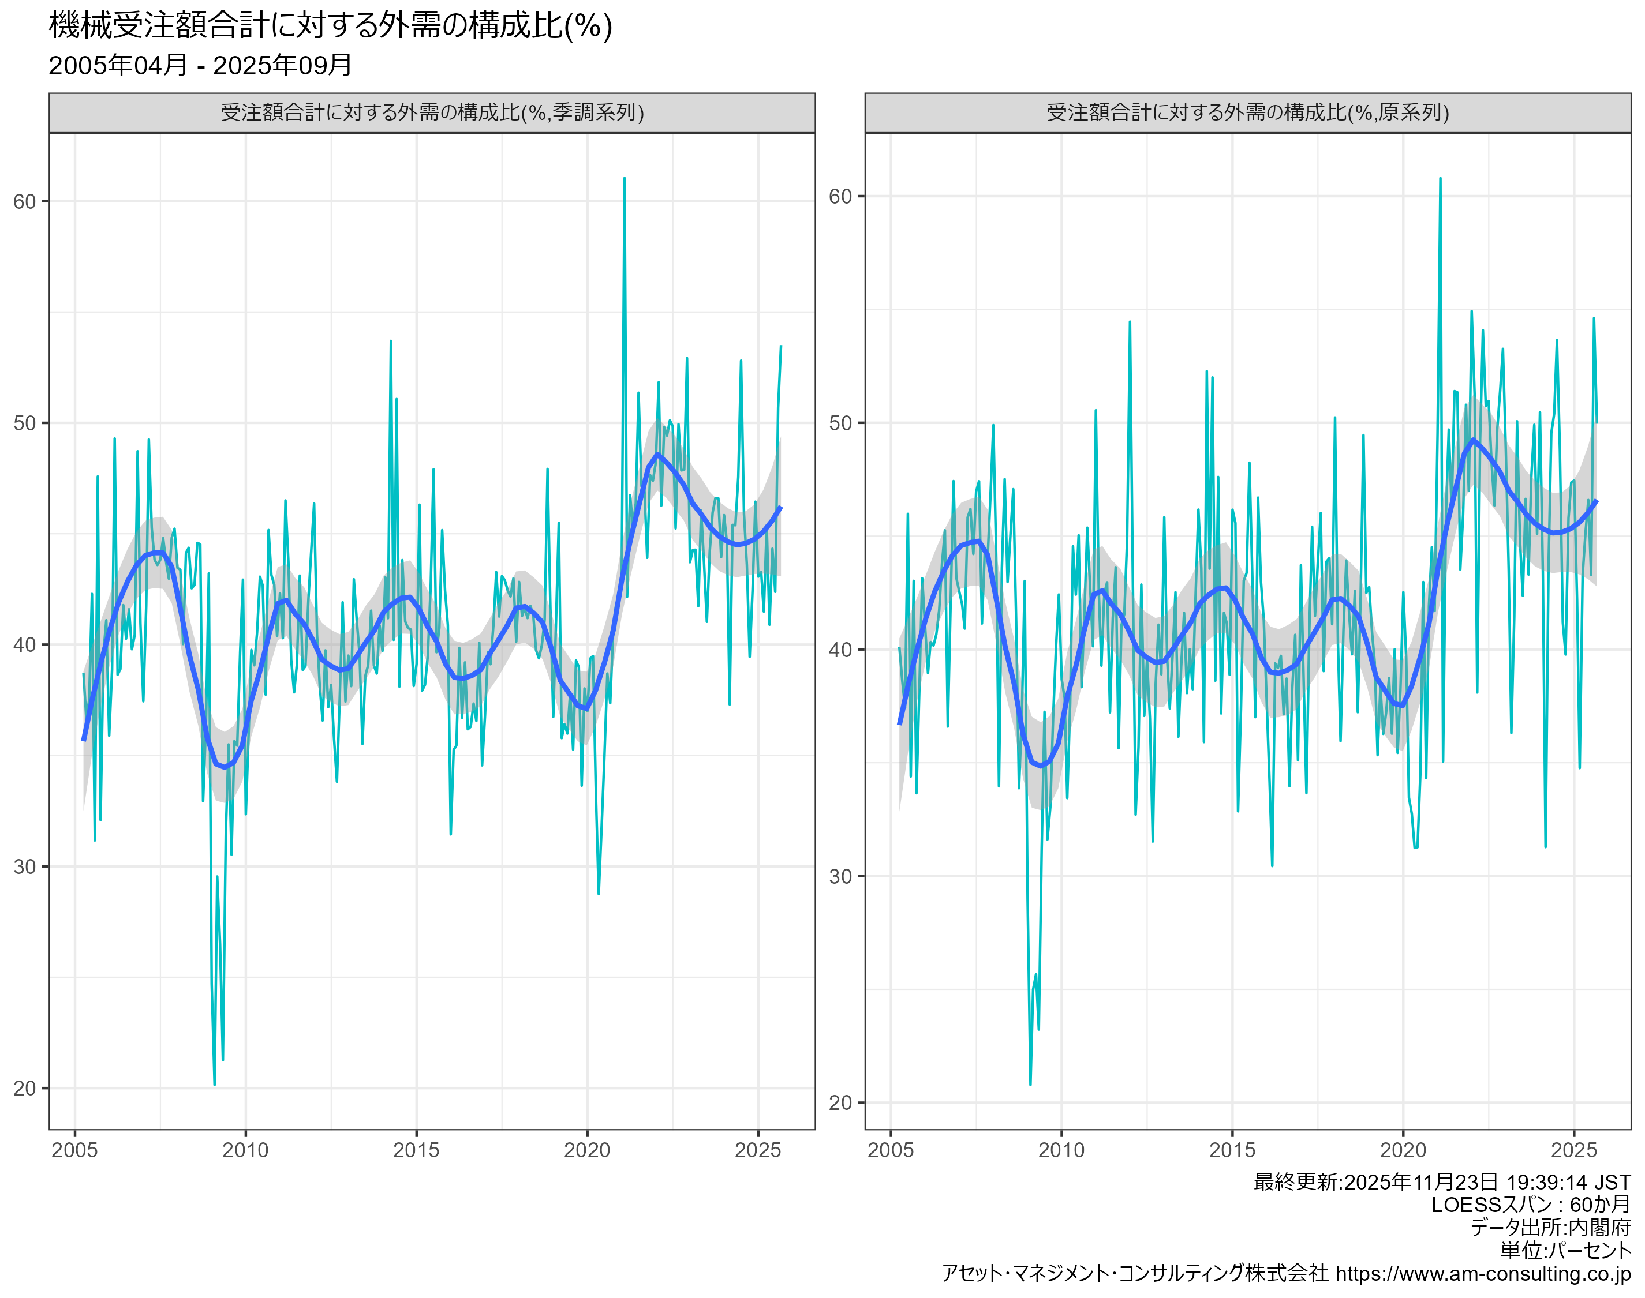Click the 2015 x-axis label on right chart
Viewport: 1645px width, 1298px height.
(x=1232, y=1150)
